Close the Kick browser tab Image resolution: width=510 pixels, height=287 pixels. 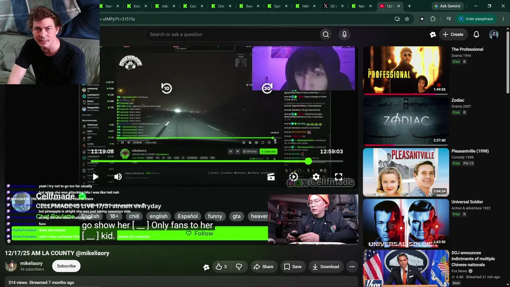point(146,6)
